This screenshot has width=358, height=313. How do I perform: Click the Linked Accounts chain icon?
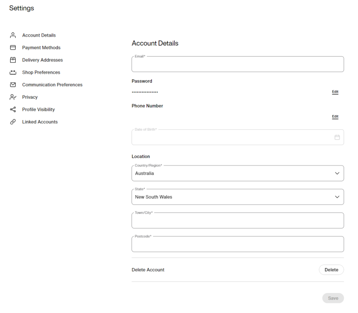point(13,122)
